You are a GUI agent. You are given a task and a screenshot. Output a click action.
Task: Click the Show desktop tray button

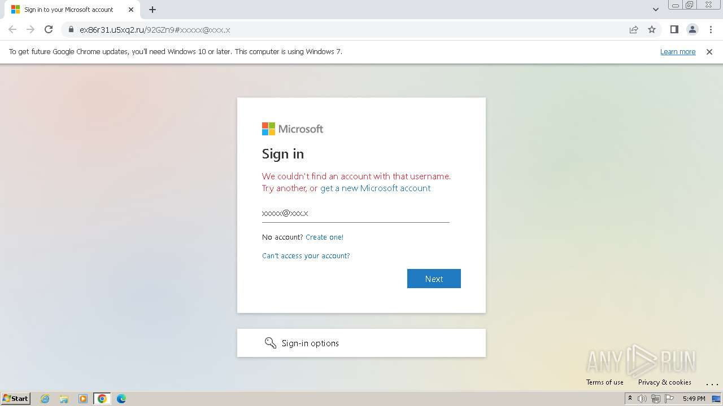click(716, 399)
